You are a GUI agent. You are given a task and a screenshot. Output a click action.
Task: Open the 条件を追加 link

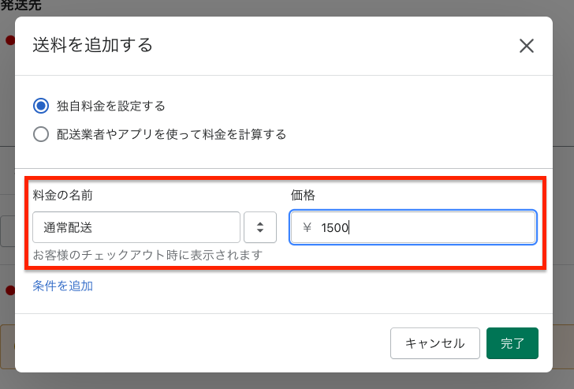click(62, 286)
